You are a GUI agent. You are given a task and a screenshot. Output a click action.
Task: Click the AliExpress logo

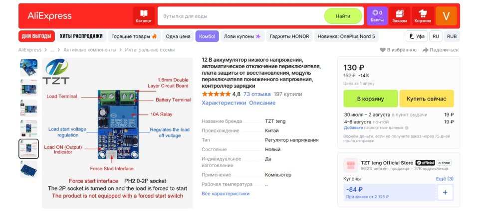[x=49, y=16]
